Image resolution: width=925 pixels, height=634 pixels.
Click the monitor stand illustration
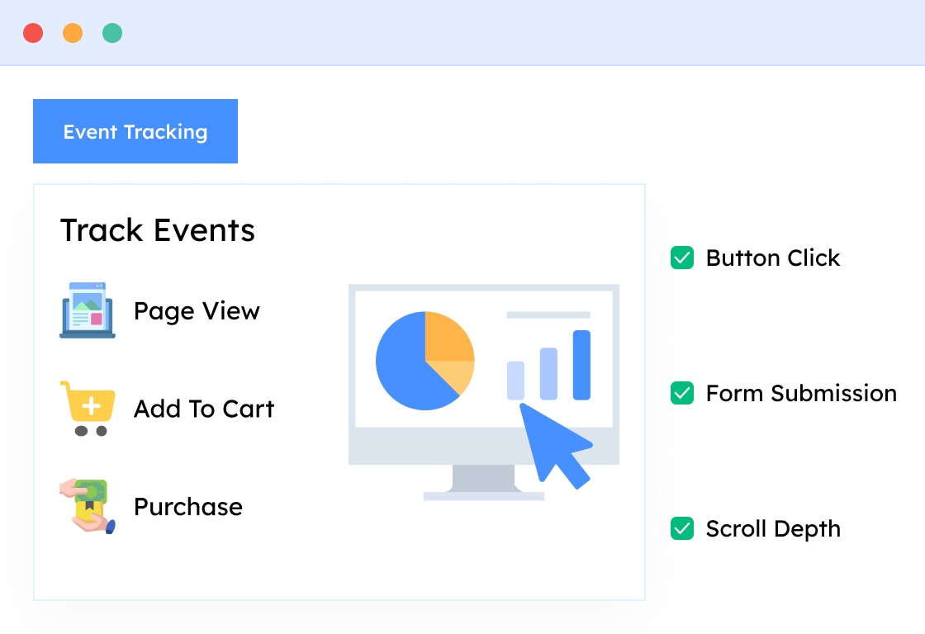483,482
